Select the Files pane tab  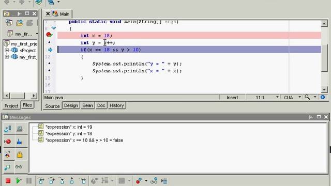27,105
